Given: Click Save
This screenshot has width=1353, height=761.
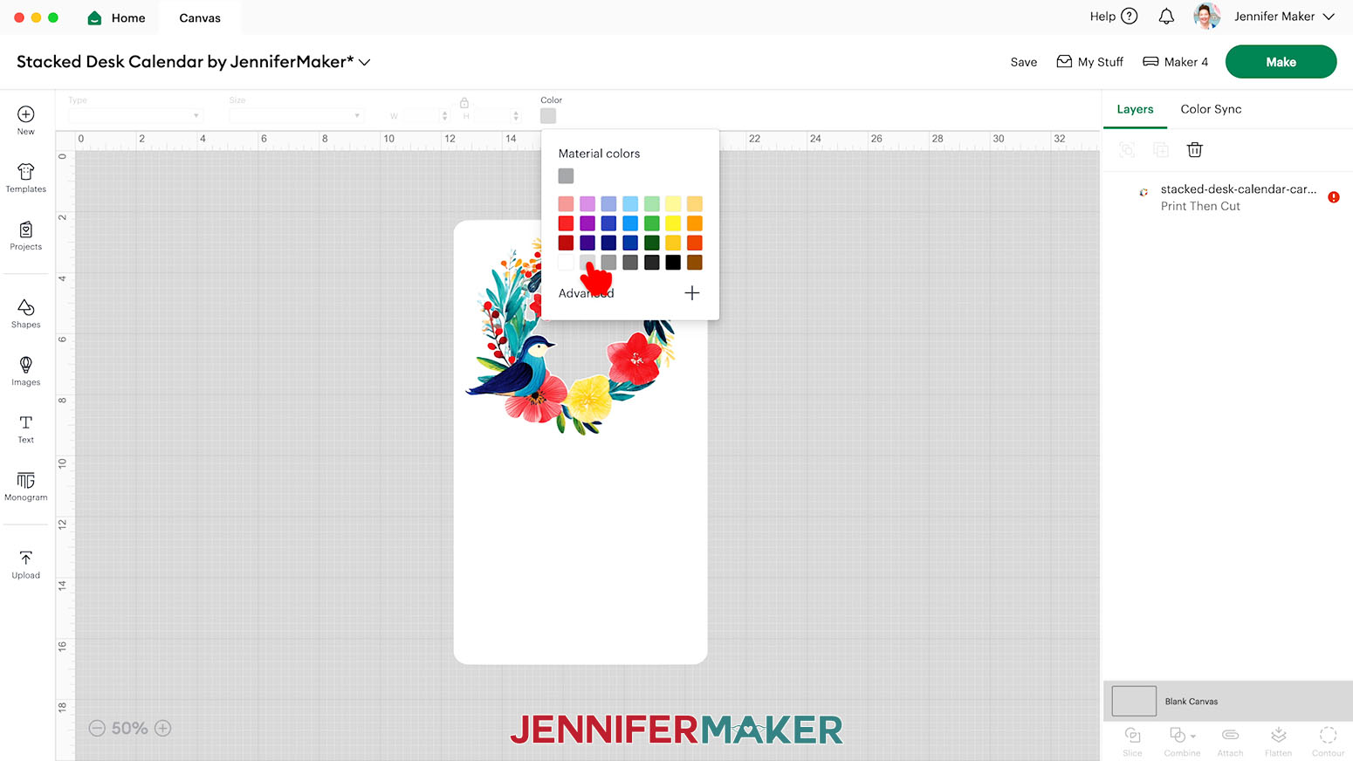Looking at the screenshot, I should (1024, 62).
